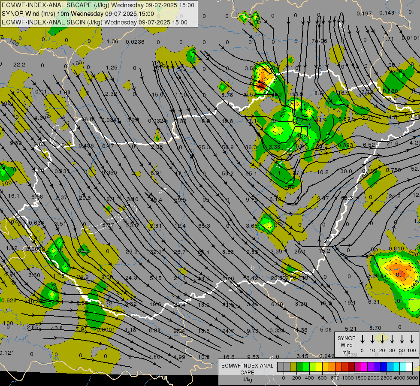420x386 pixels.
Task: Click the 0.197 value at top right
Action: click(364, 13)
